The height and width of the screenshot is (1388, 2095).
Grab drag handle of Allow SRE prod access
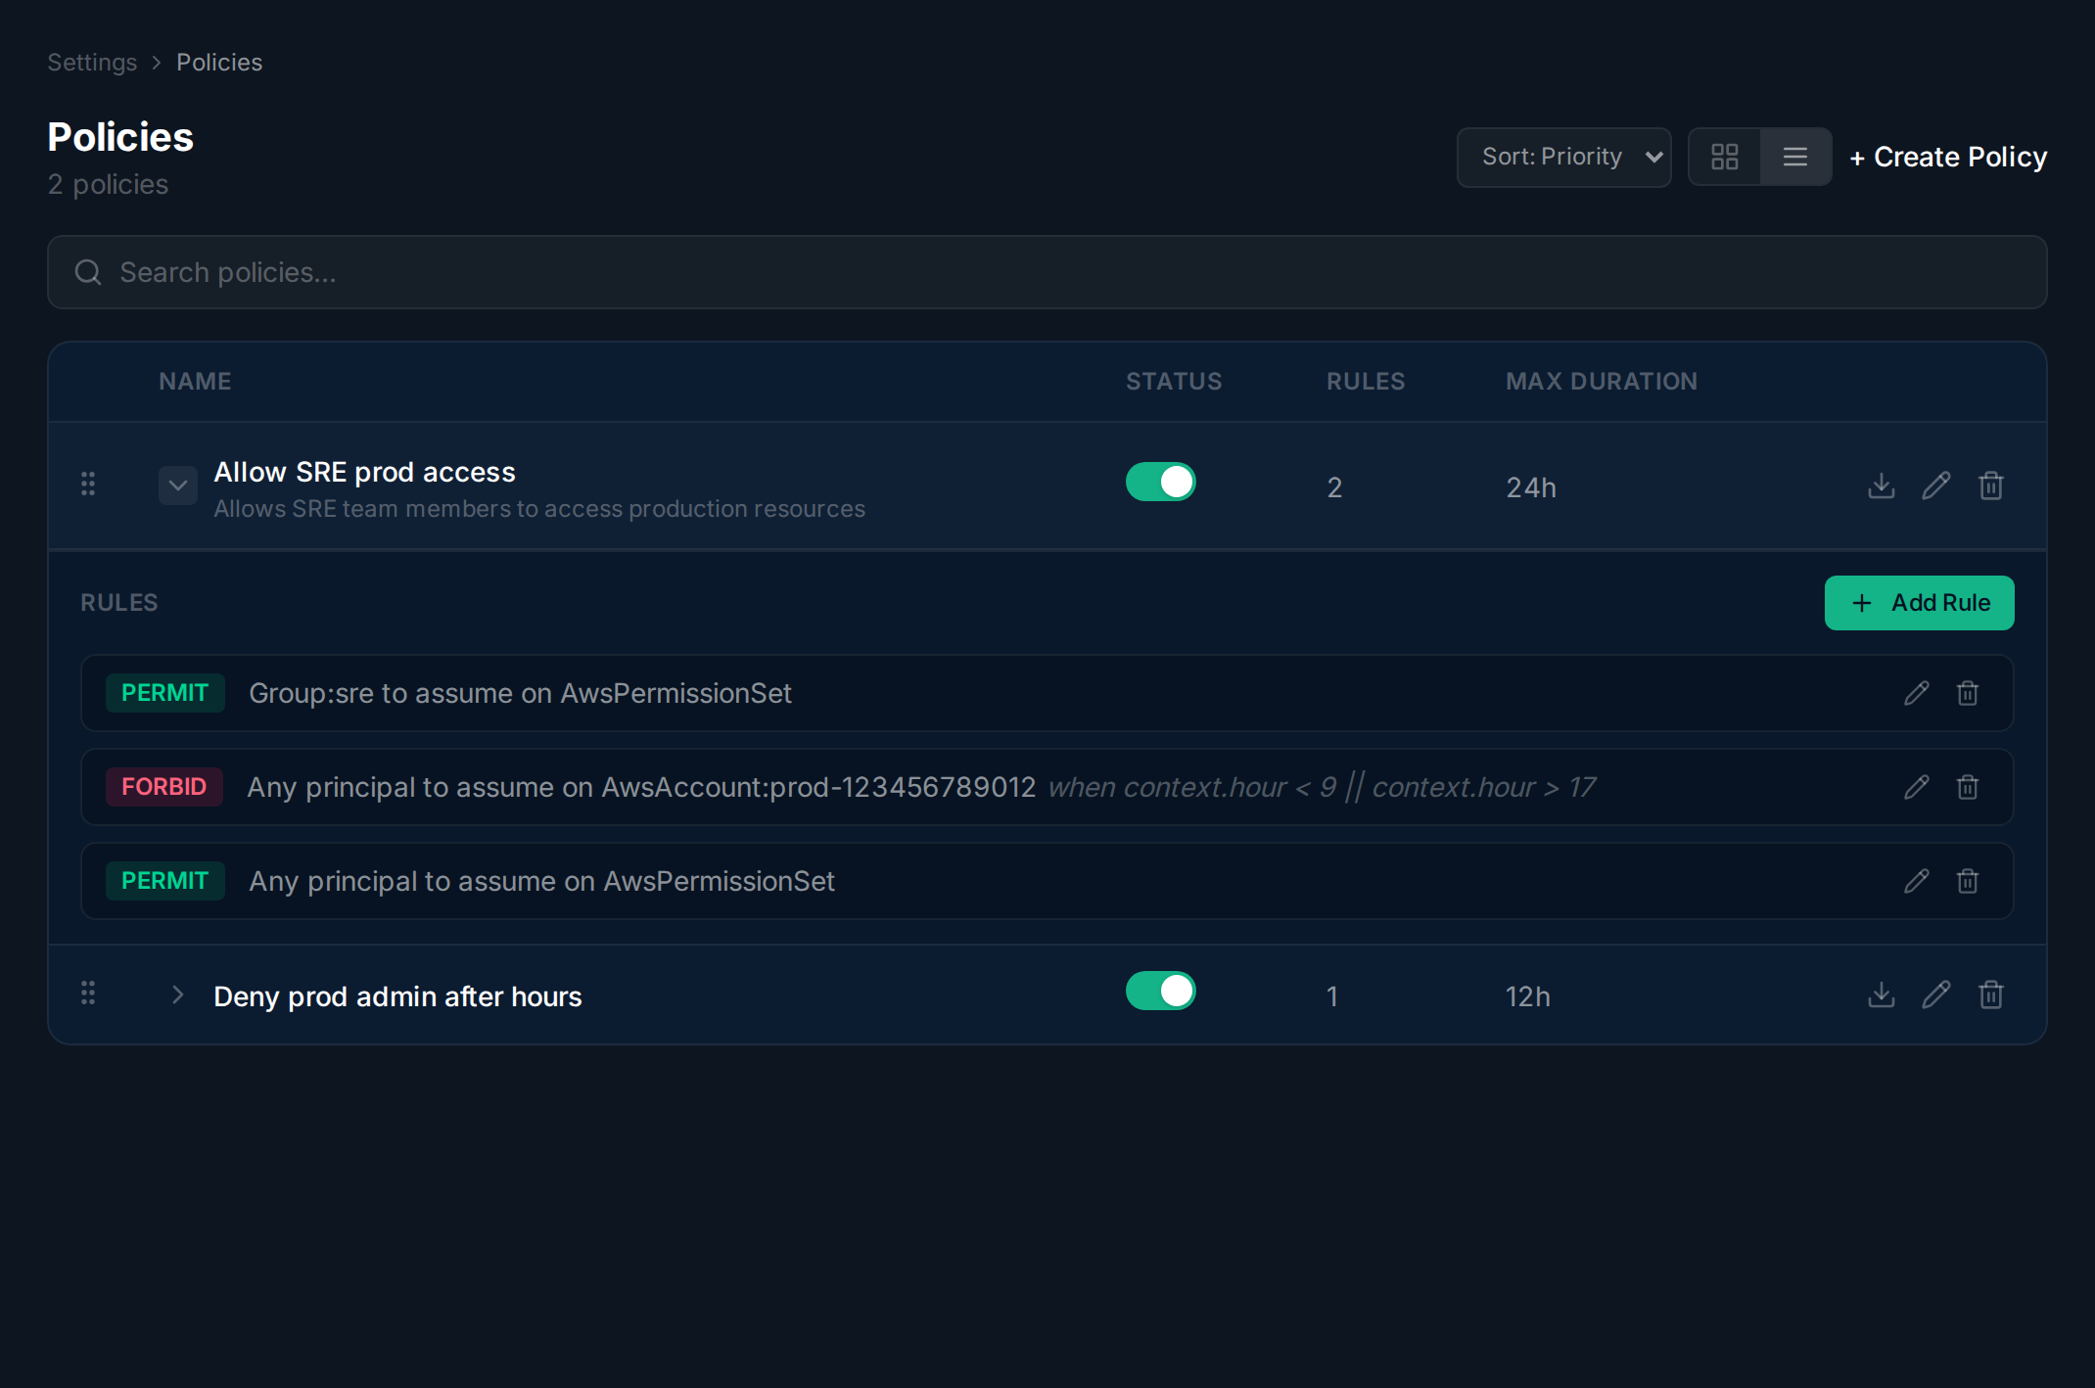point(88,484)
